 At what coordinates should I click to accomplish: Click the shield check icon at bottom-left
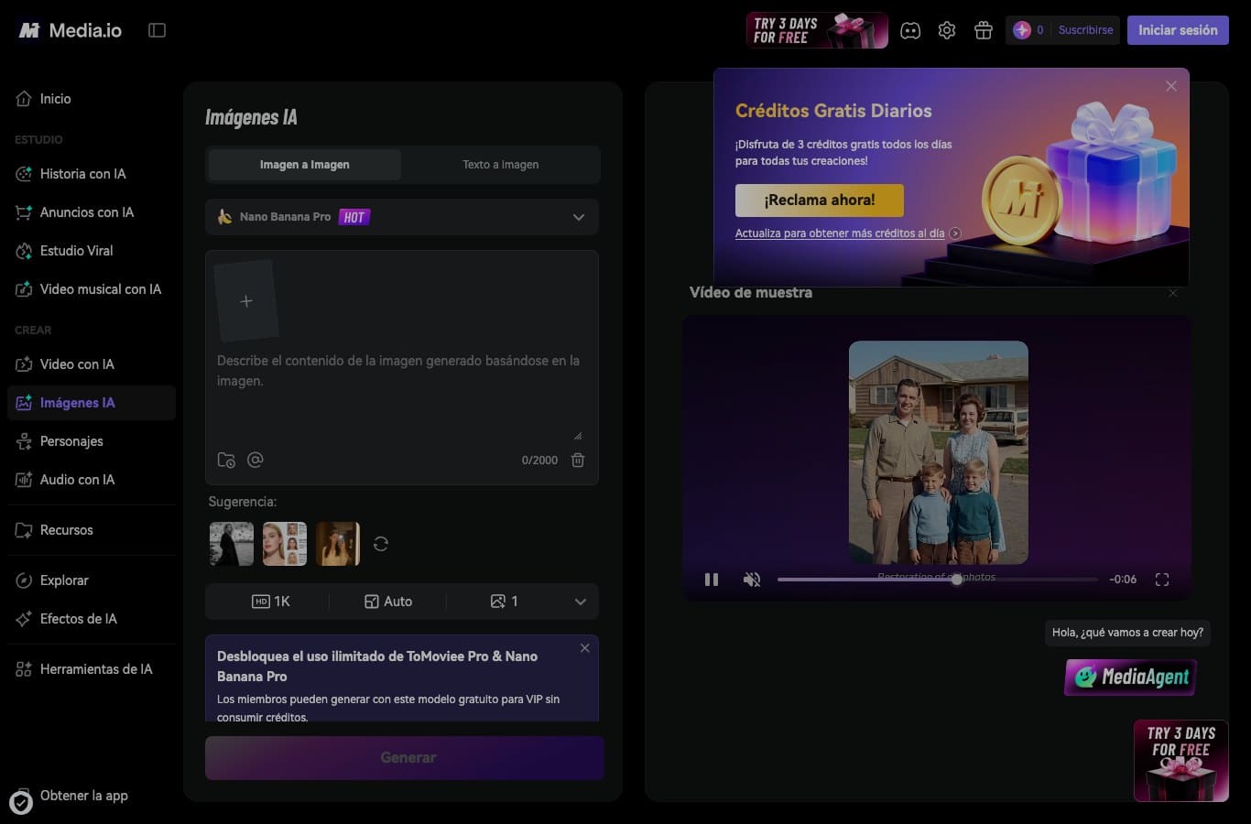pos(20,803)
